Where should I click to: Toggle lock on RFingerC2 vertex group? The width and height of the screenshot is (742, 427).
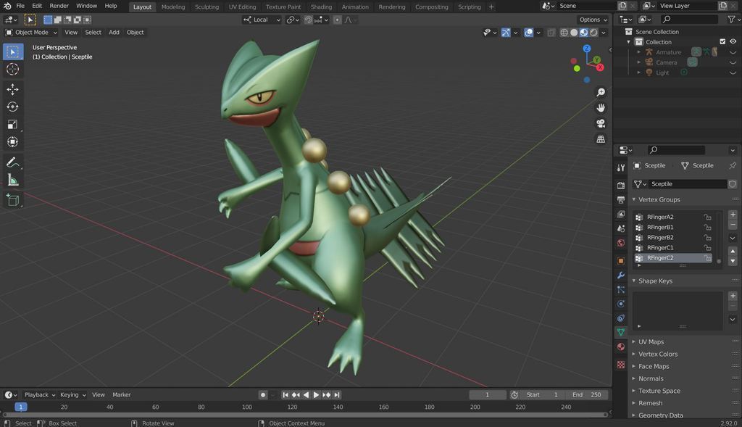(707, 258)
